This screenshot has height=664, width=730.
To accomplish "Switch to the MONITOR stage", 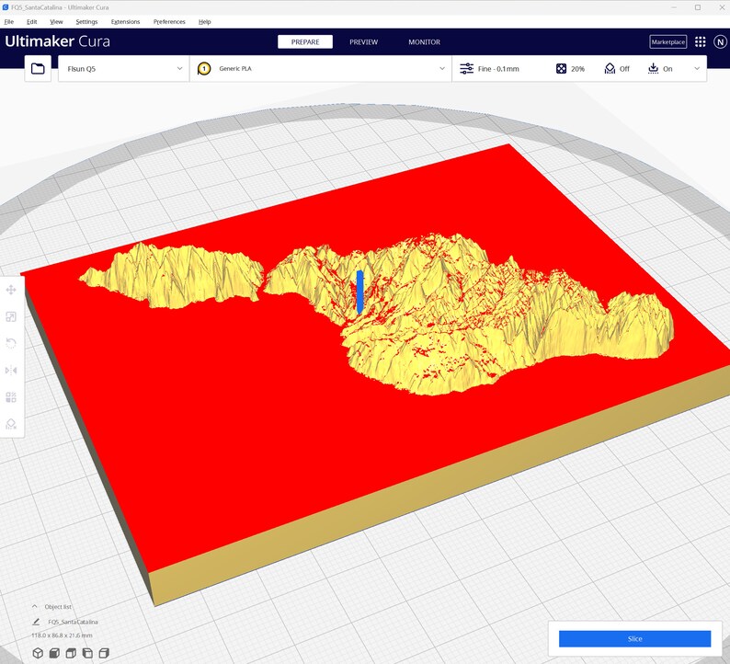I will [424, 42].
